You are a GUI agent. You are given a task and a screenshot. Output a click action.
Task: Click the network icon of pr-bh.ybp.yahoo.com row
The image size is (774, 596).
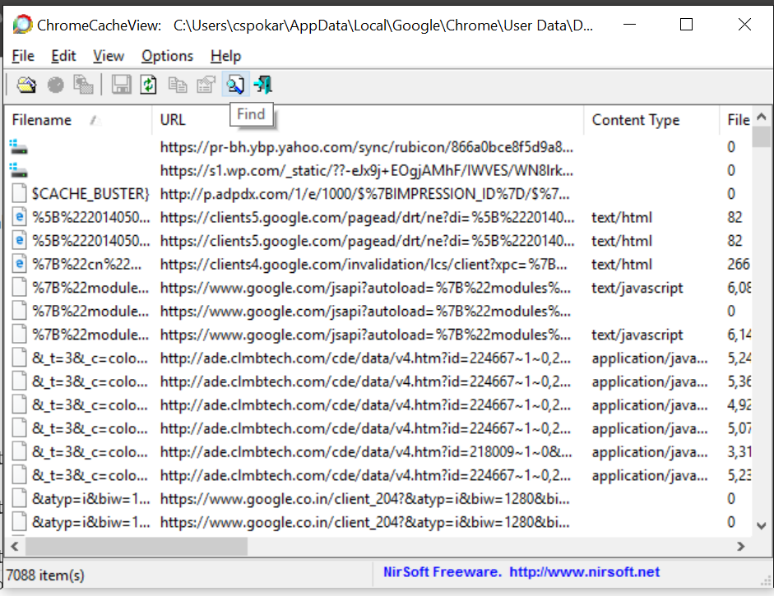[18, 147]
